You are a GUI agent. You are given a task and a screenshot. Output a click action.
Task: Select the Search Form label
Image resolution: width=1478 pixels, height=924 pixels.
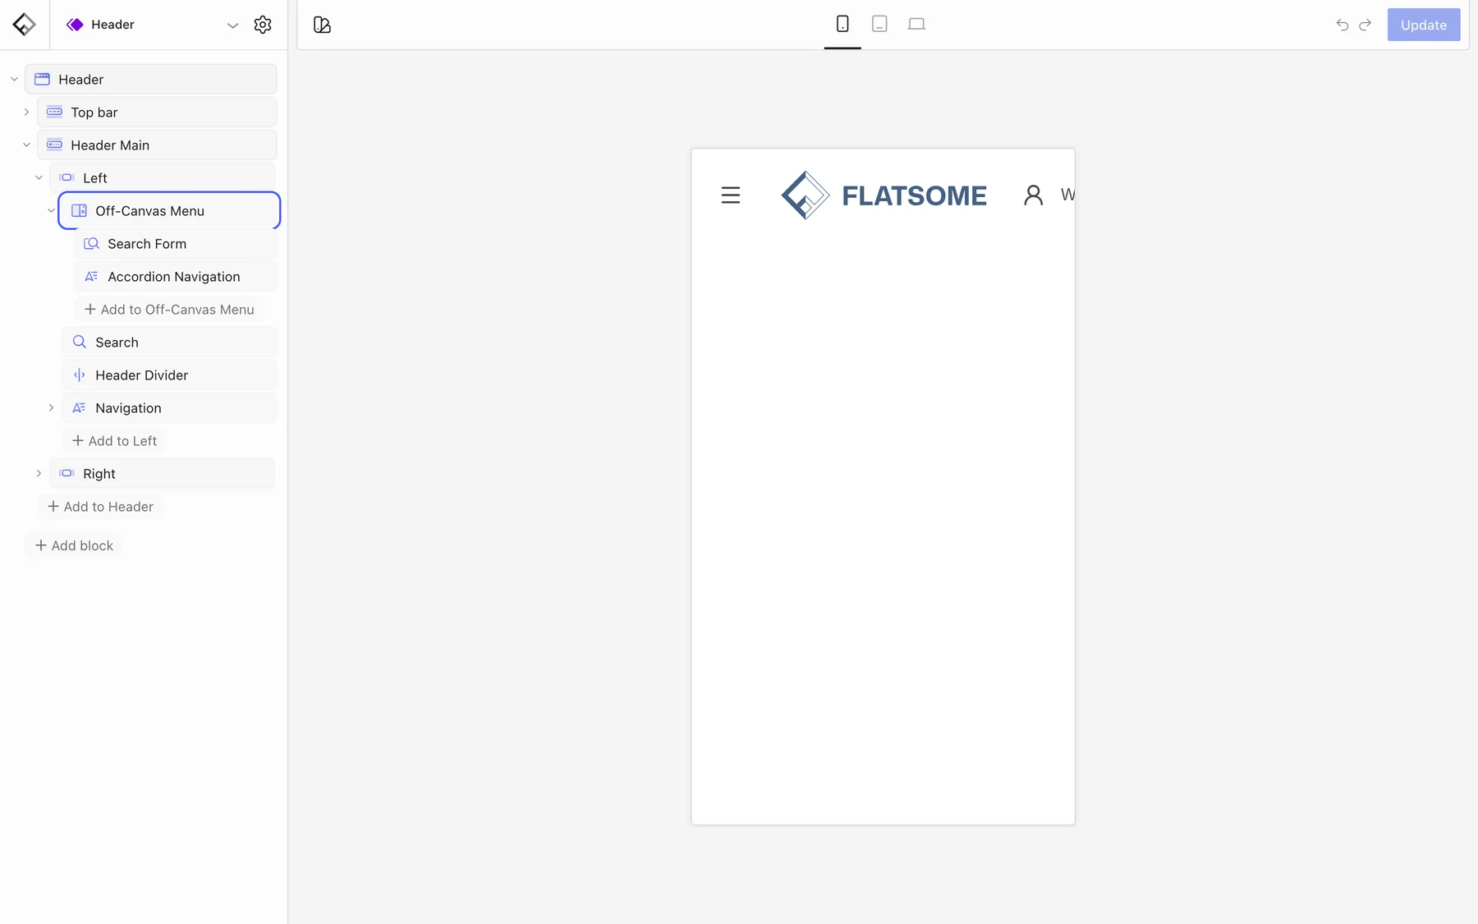point(147,244)
